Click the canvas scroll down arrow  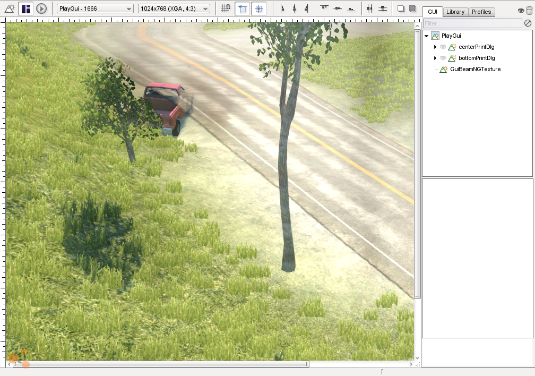tap(417, 358)
